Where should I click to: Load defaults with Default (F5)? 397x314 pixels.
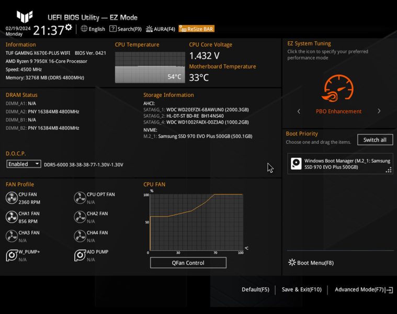point(255,289)
